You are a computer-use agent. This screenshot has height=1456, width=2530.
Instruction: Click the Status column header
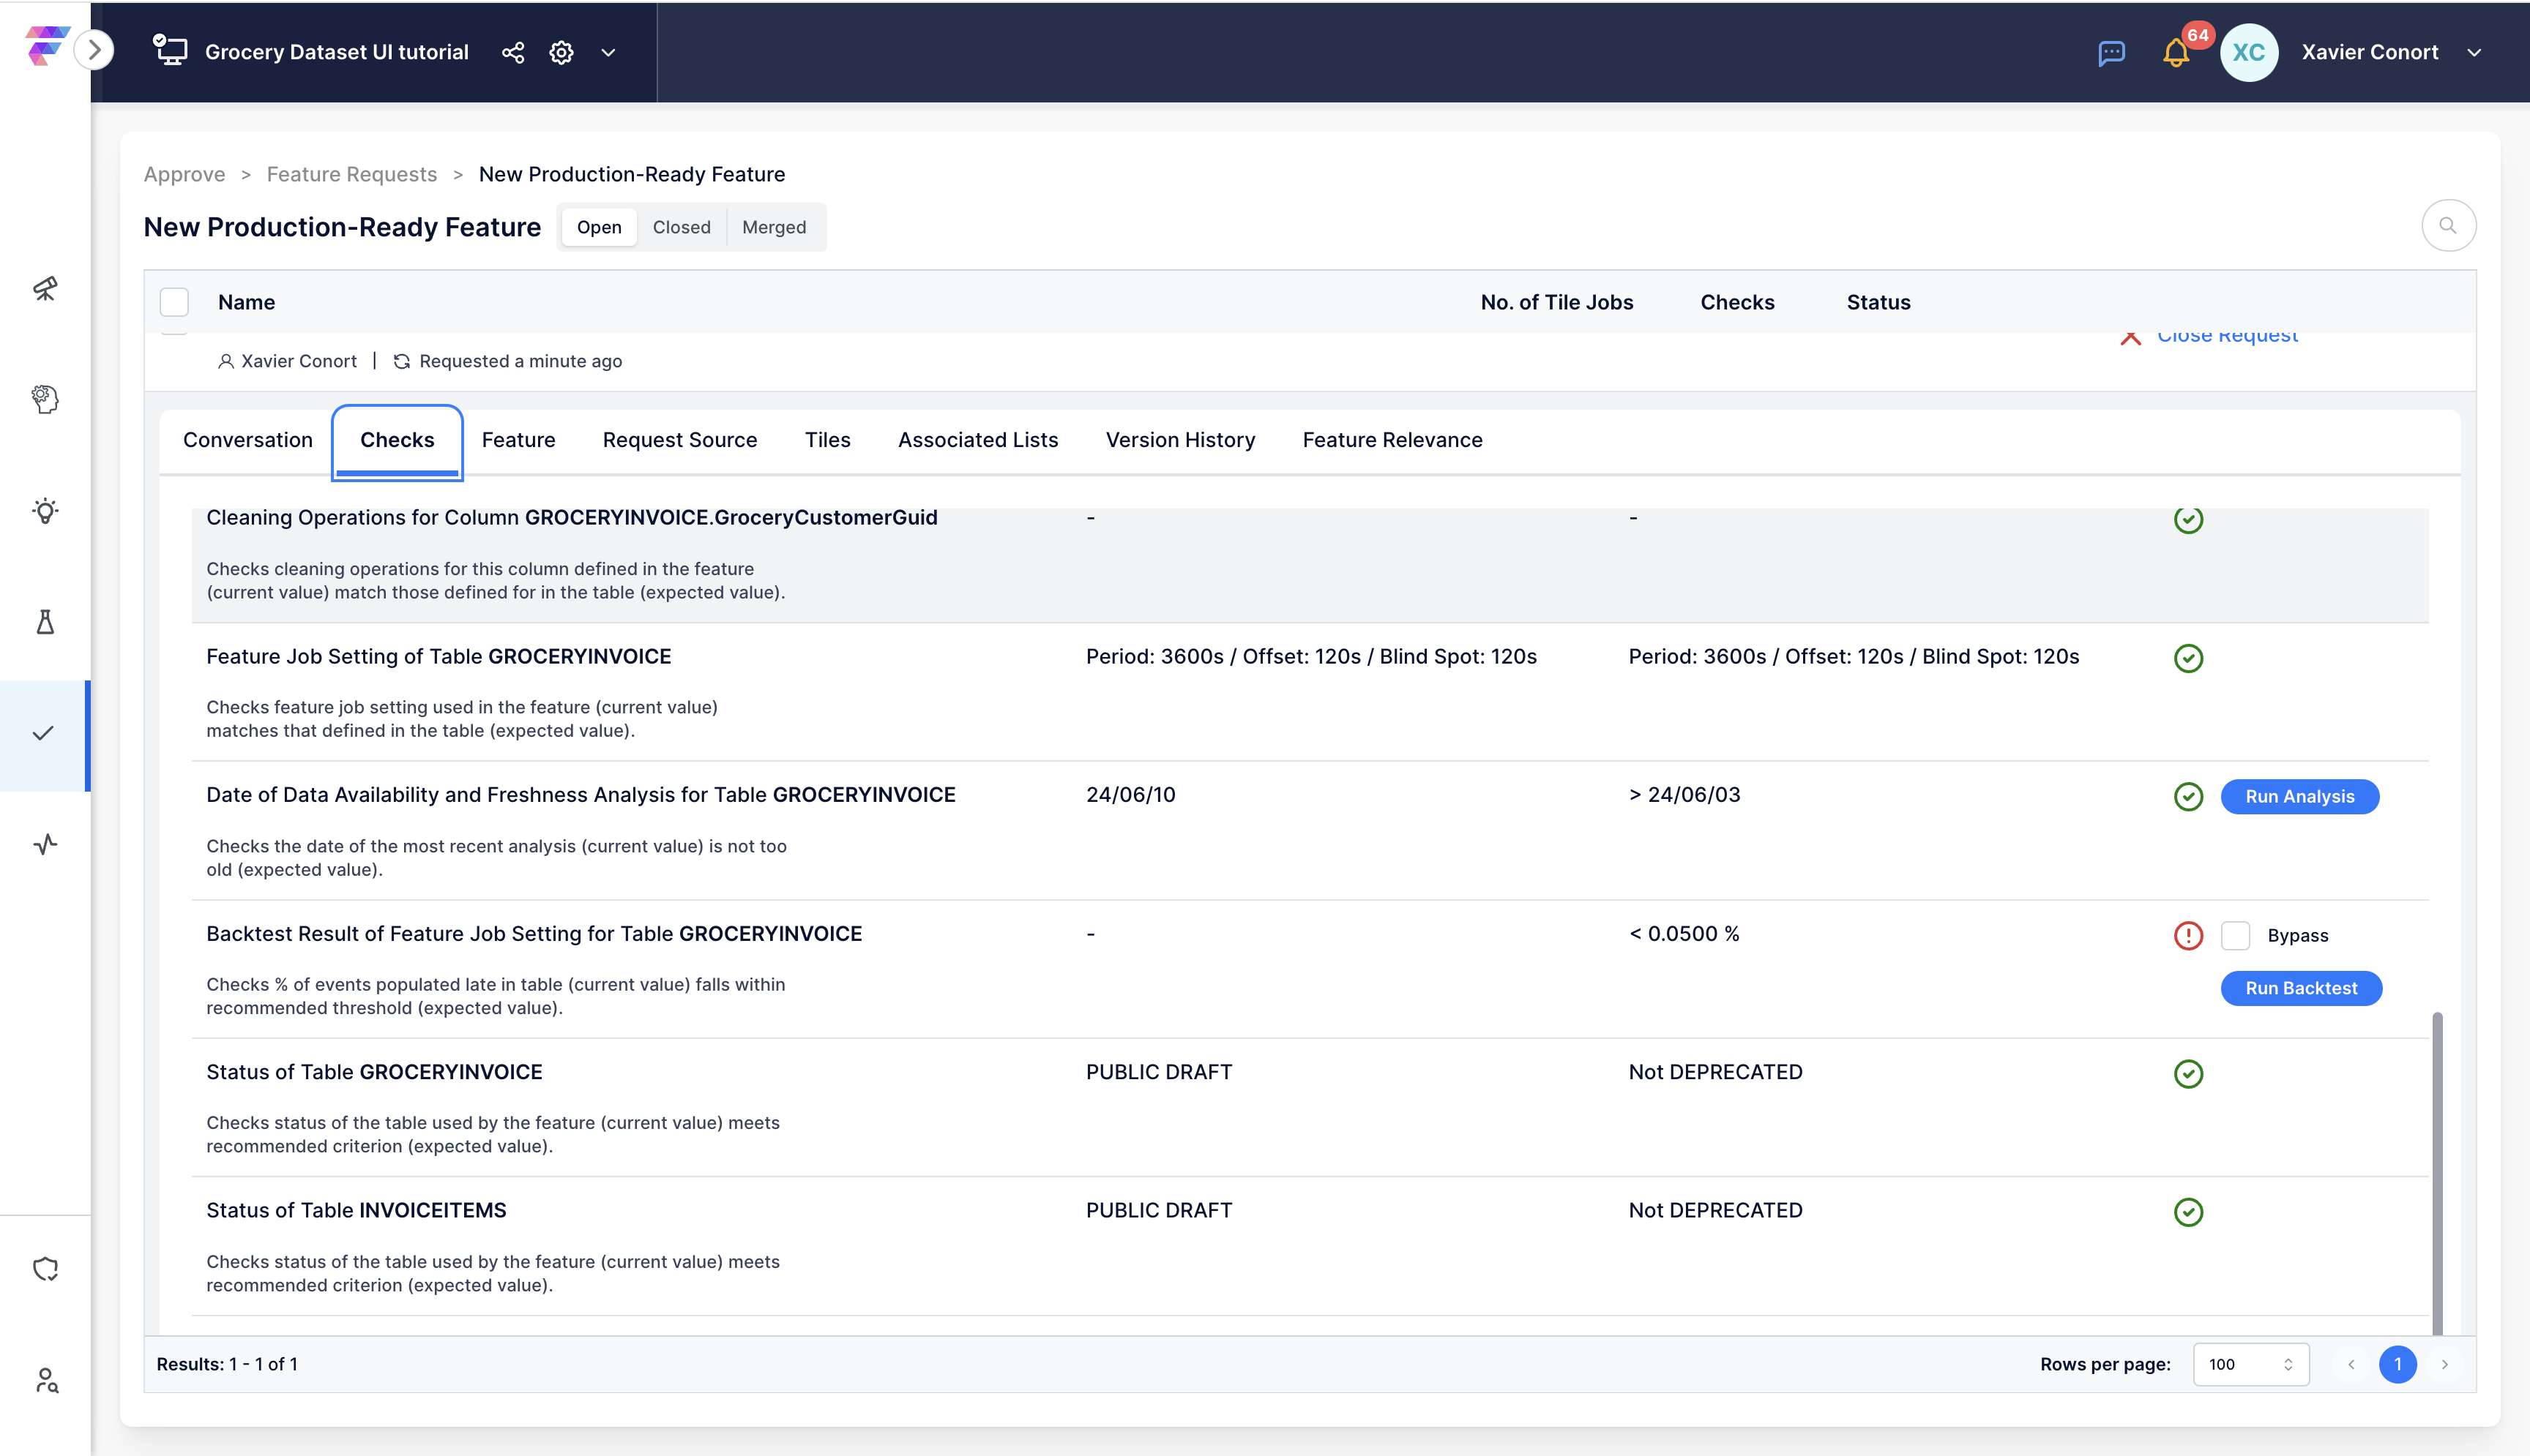tap(1878, 302)
